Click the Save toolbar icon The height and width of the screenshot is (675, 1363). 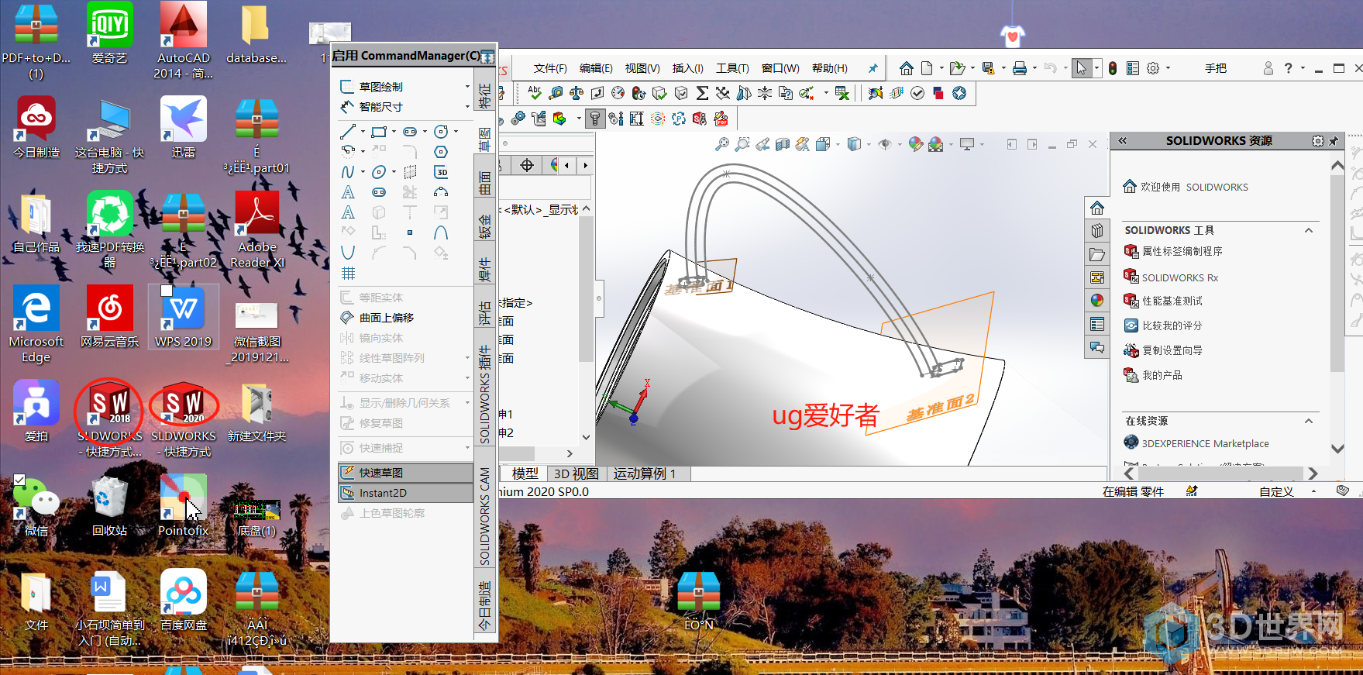click(x=988, y=68)
